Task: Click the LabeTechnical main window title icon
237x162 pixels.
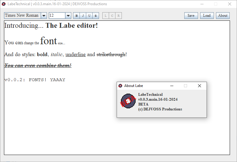Action: click(4, 4)
